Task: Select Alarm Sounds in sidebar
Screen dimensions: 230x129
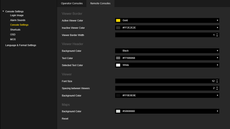Action: (18, 20)
